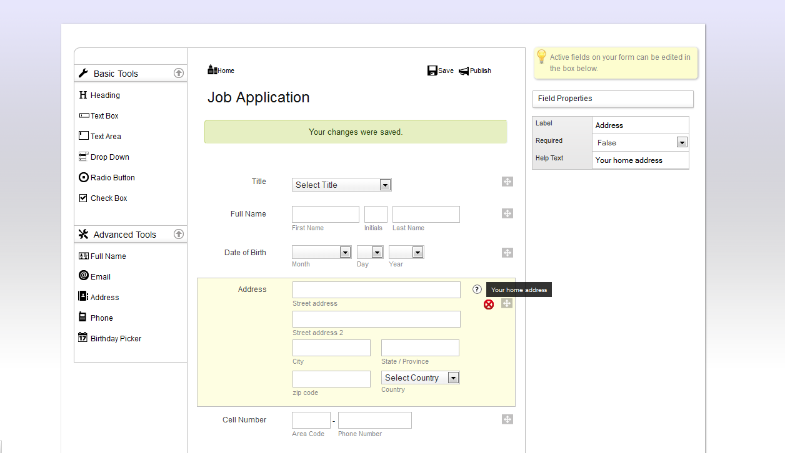
Task: Click the wrench icon in Basic Tools header
Action: coord(84,73)
